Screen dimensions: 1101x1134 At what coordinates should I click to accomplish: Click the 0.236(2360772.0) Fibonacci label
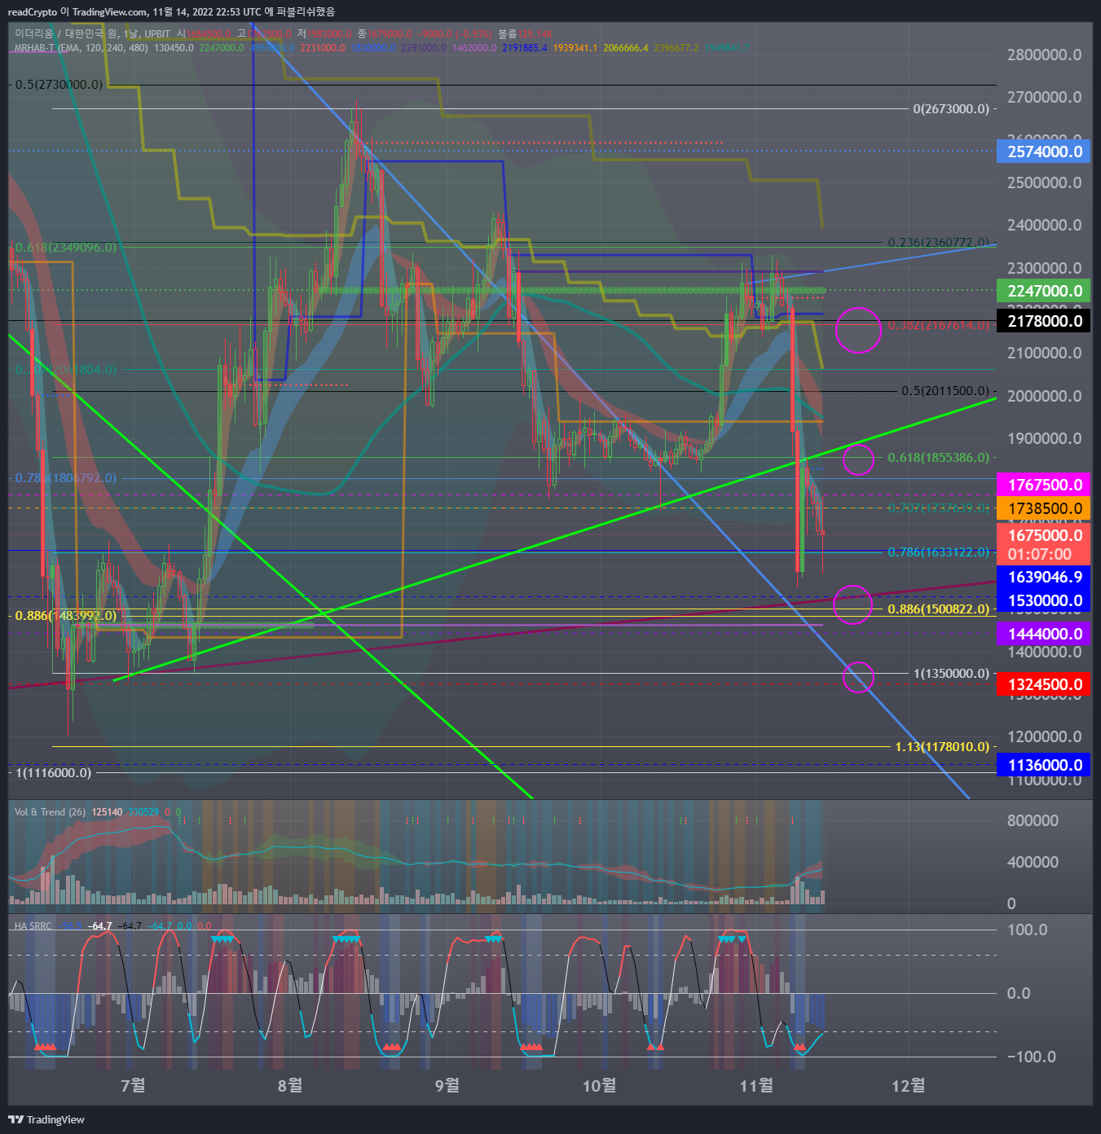pyautogui.click(x=938, y=242)
